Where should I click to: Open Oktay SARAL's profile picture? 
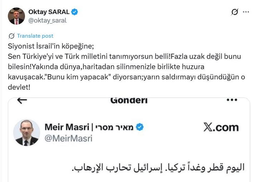16,16
